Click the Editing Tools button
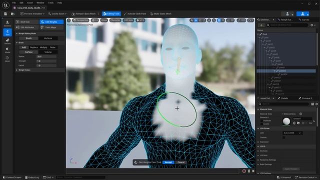This screenshot has width=320, height=180. click(111, 14)
